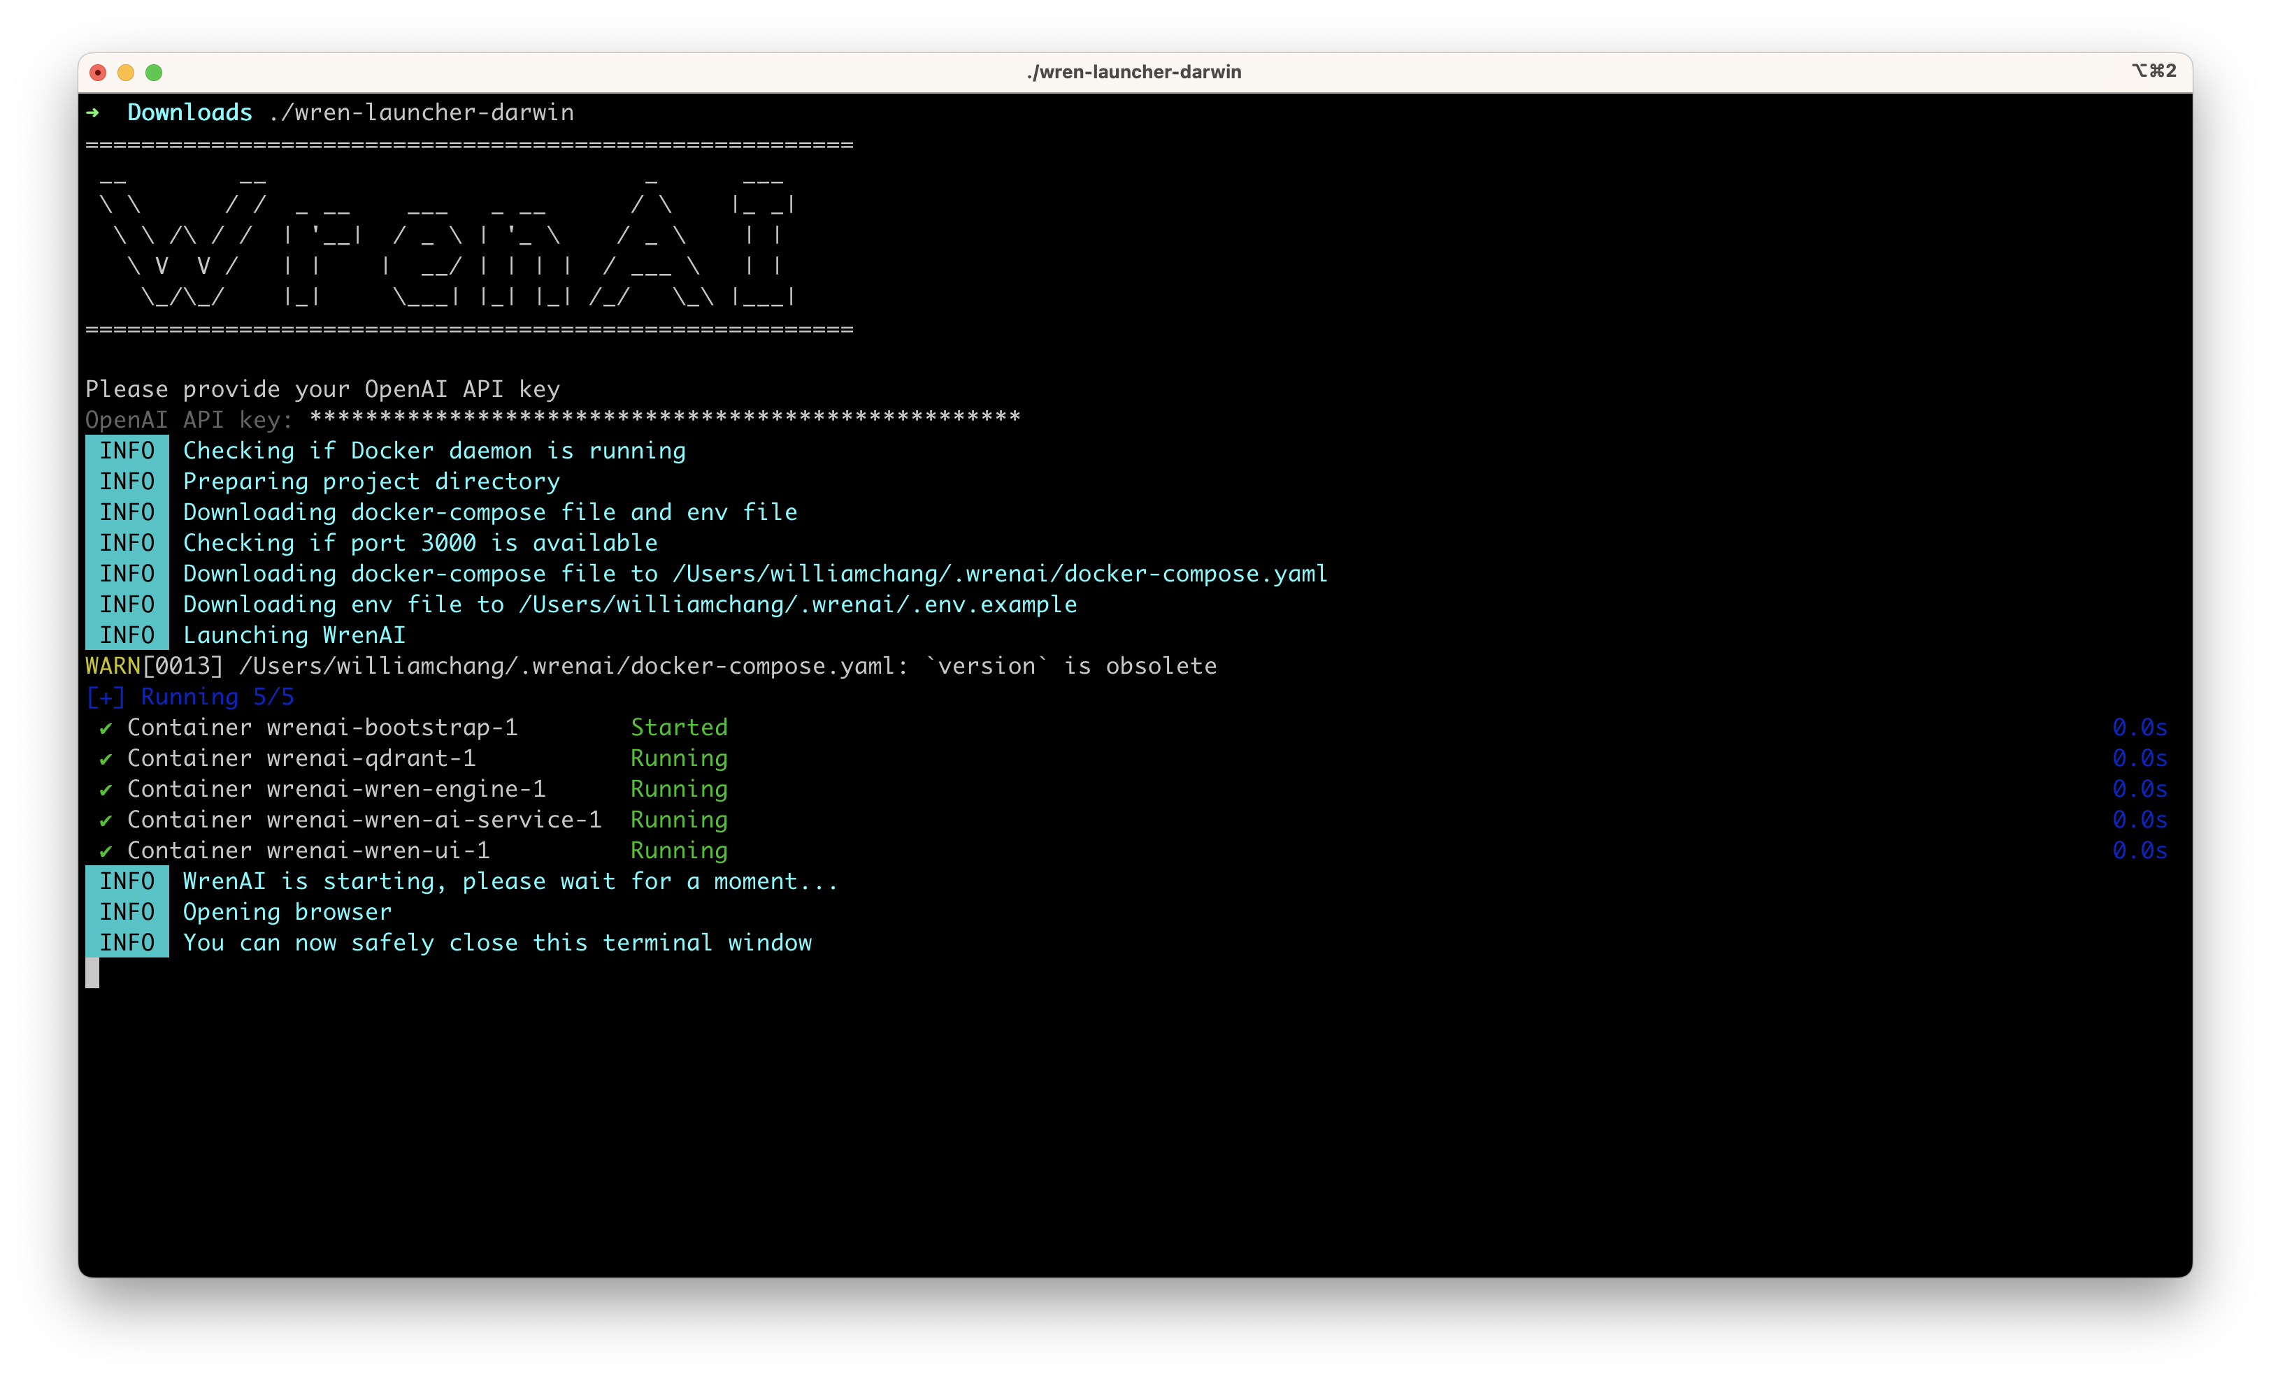Click 0.0s timing for wrenai-wren-ui-1 row
The width and height of the screenshot is (2271, 1381).
coord(2140,851)
